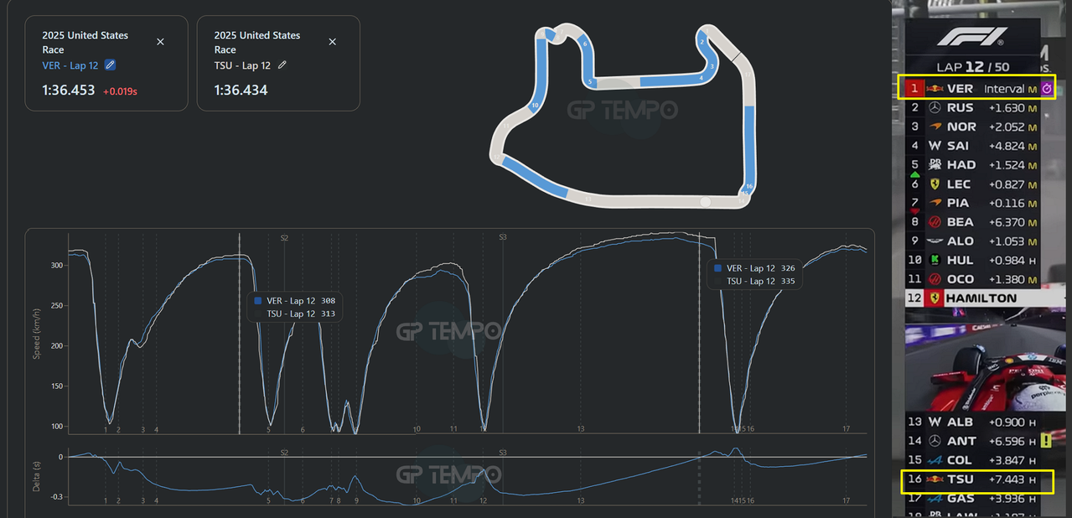This screenshot has height=518, width=1072.
Task: Click the S3 sector marker on speed chart
Action: point(503,238)
